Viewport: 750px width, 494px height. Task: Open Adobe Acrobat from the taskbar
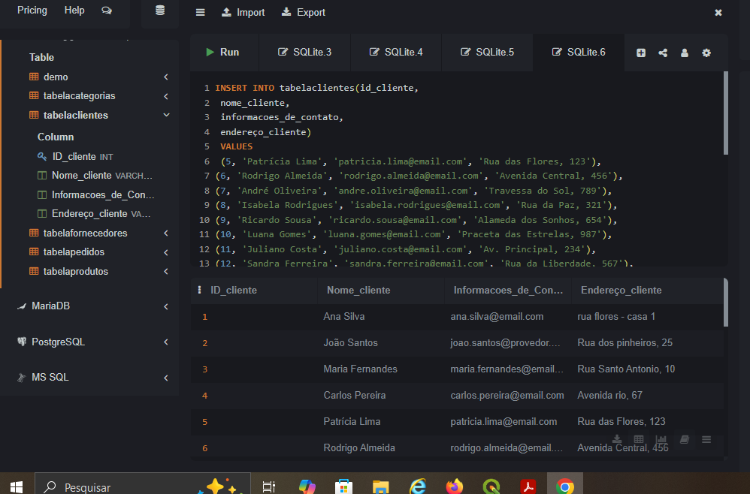click(528, 486)
